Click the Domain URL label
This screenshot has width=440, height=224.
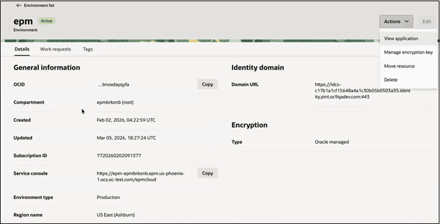(245, 85)
